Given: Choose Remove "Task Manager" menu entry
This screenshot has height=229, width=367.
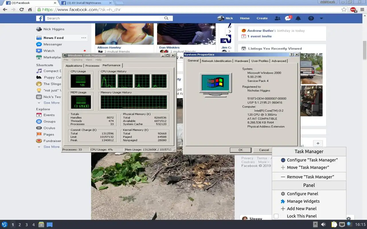Looking at the screenshot, I should coord(309,177).
